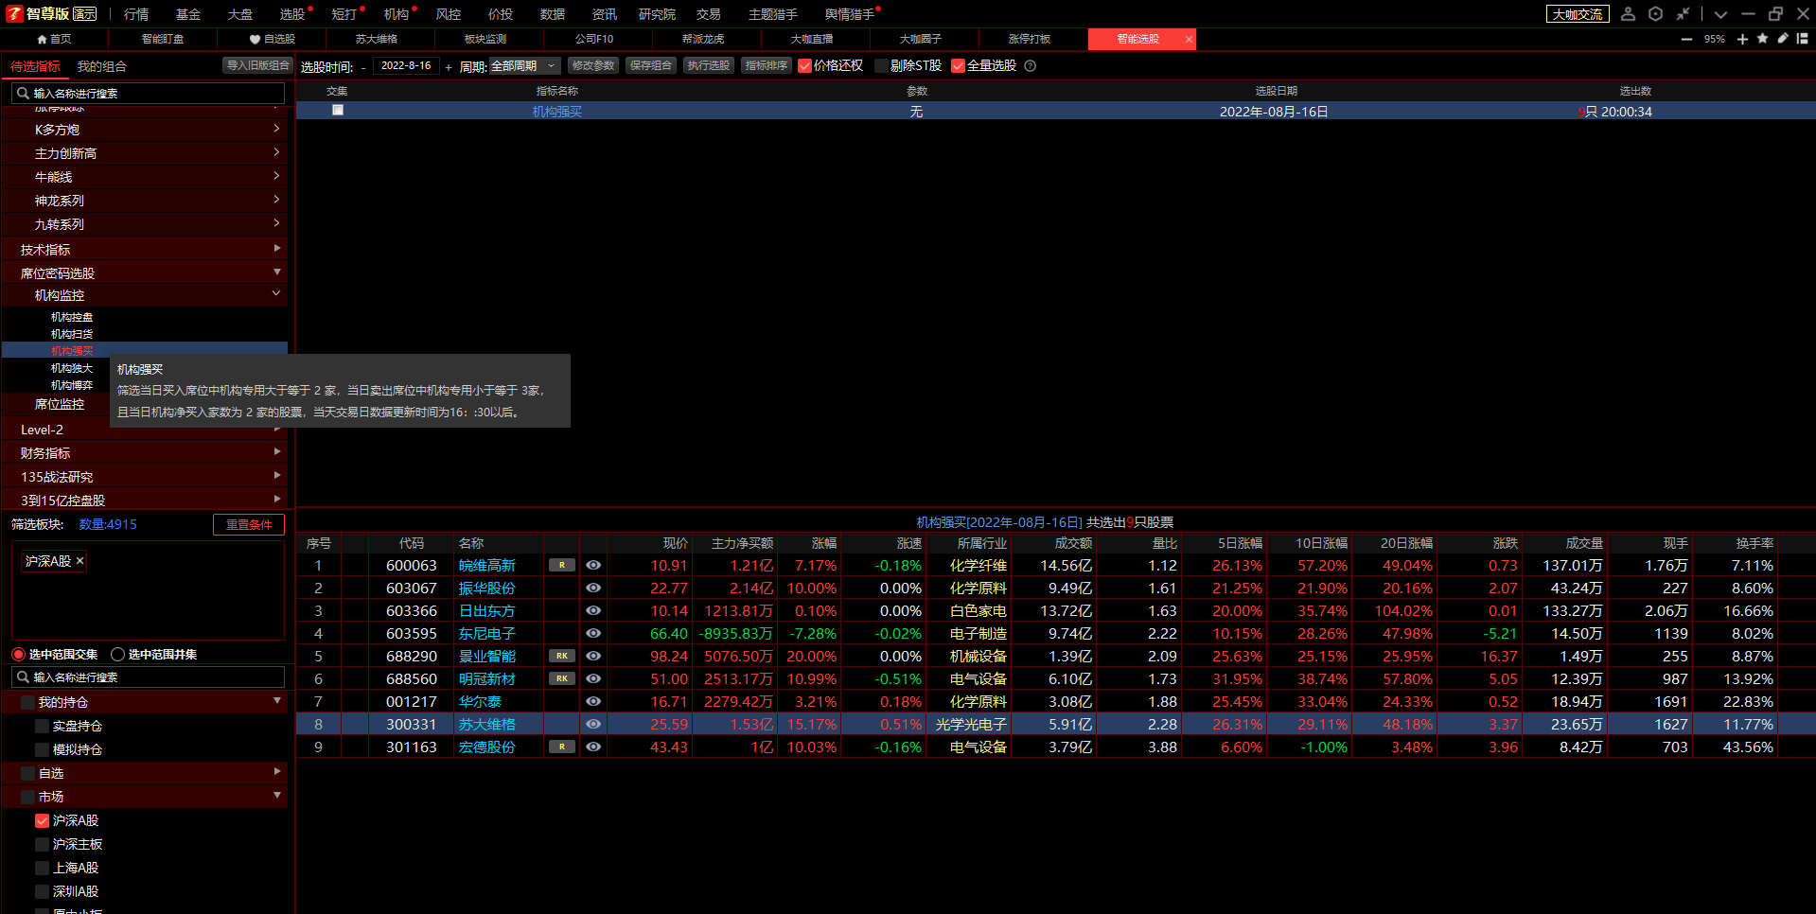Screen dimensions: 1816x914
Task: Toggle eye watch icon for 华尔泰
Action: [x=593, y=701]
